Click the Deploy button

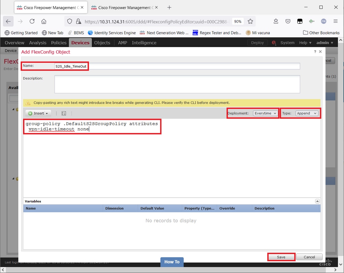coord(257,43)
